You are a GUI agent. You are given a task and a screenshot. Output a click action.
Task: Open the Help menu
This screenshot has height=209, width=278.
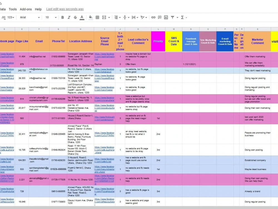(x=38, y=9)
